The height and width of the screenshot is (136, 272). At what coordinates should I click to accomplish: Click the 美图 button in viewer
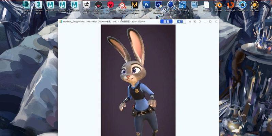point(166,21)
